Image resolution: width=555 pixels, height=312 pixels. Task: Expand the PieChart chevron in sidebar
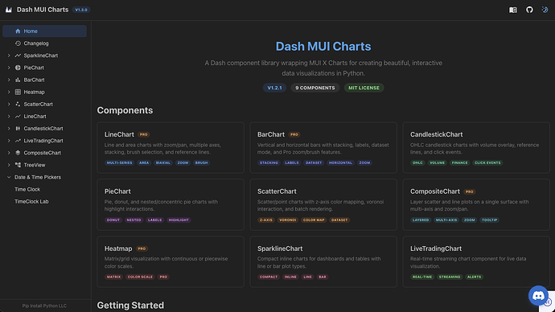9,68
